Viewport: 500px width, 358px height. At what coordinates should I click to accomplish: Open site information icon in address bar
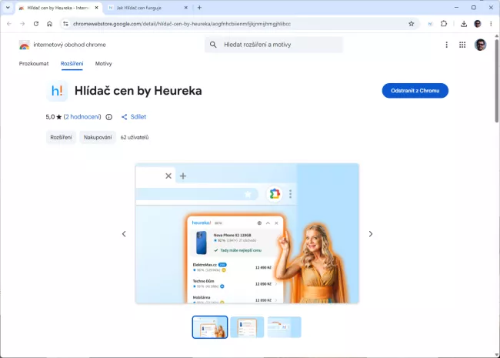pyautogui.click(x=65, y=24)
